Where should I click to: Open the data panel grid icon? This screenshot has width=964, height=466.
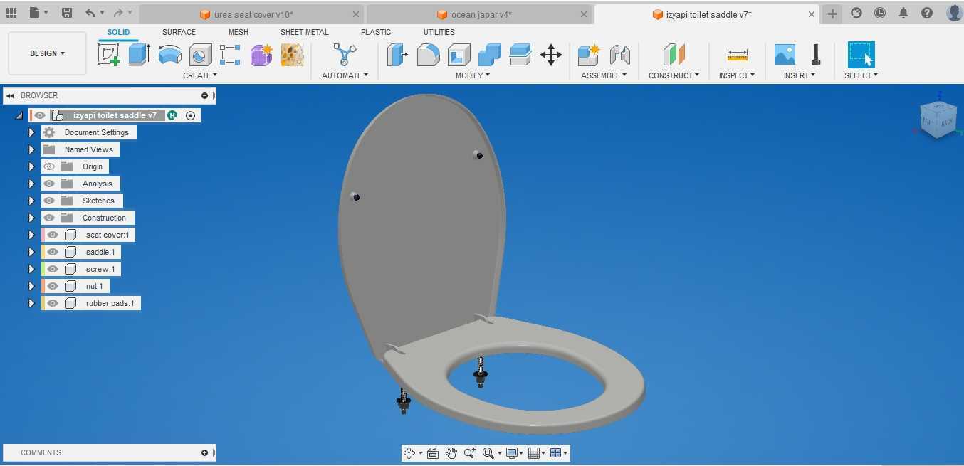coord(11,13)
